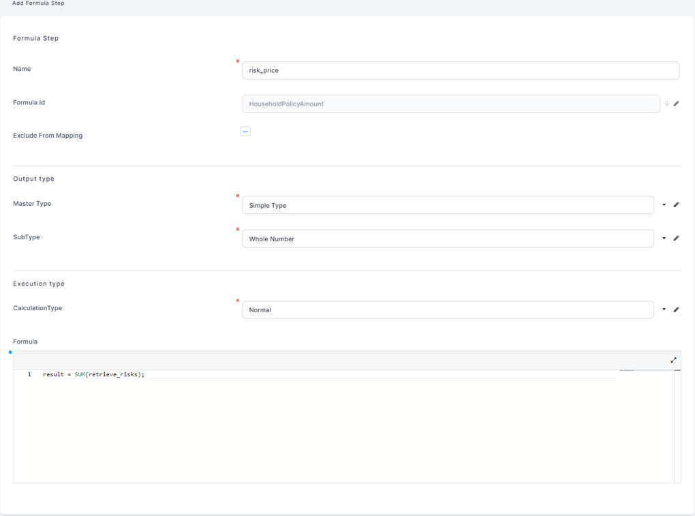The height and width of the screenshot is (516, 695).
Task: Place cursor in formula code line one
Action: point(273,374)
